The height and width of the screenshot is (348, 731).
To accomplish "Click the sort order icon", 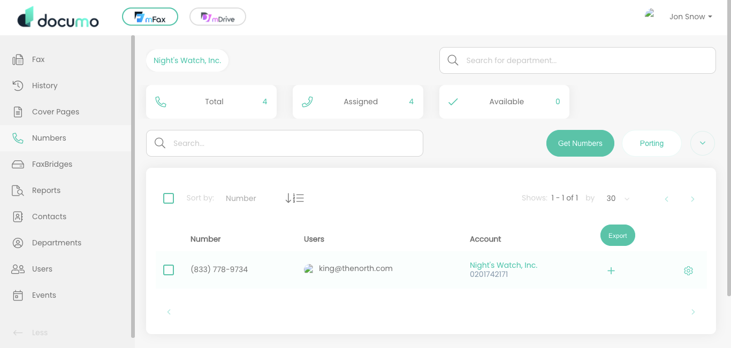I will pyautogui.click(x=294, y=198).
